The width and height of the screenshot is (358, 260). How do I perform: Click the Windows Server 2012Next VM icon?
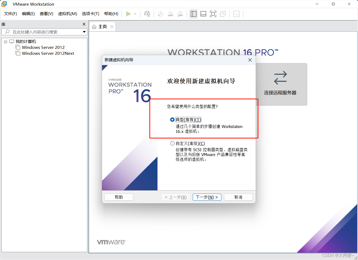[18, 53]
